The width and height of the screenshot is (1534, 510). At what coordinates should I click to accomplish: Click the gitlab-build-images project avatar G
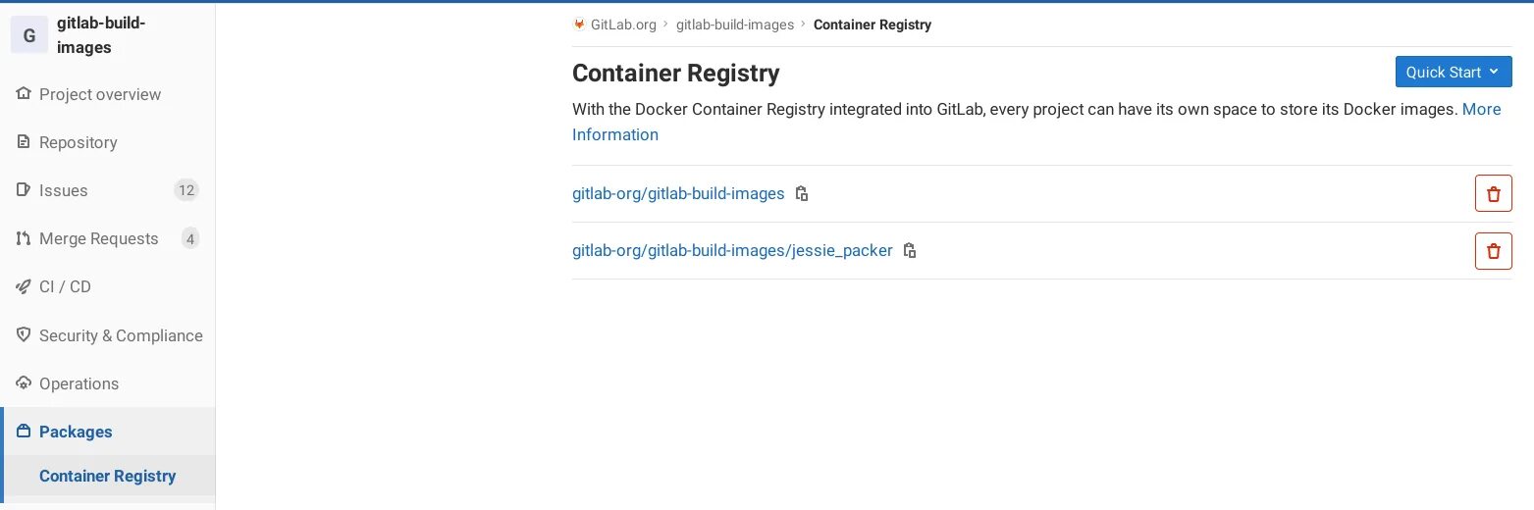(28, 35)
